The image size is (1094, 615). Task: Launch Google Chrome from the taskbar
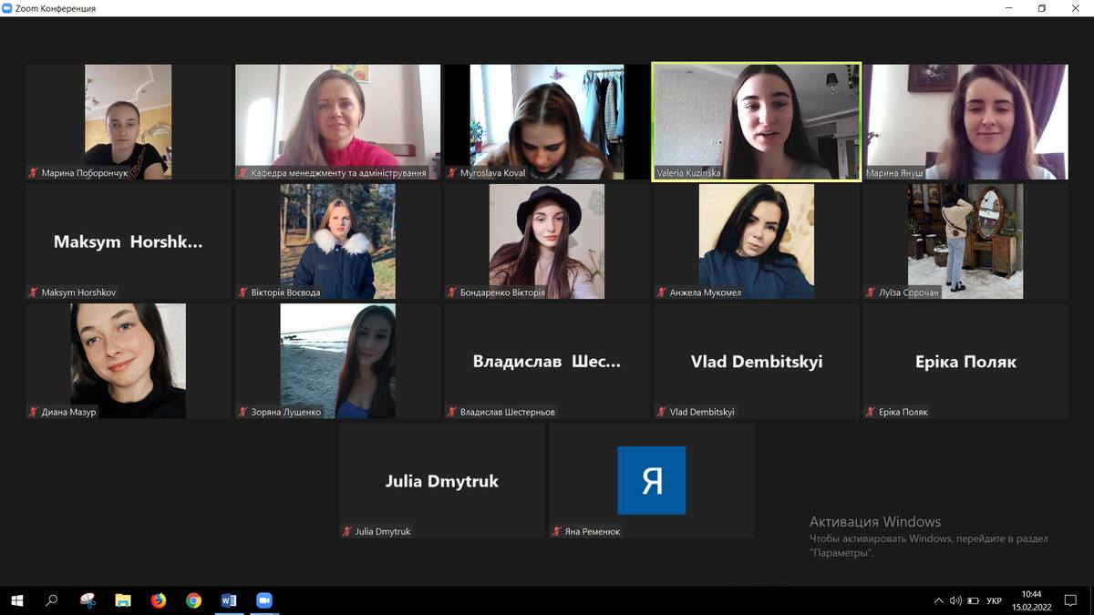tap(193, 600)
